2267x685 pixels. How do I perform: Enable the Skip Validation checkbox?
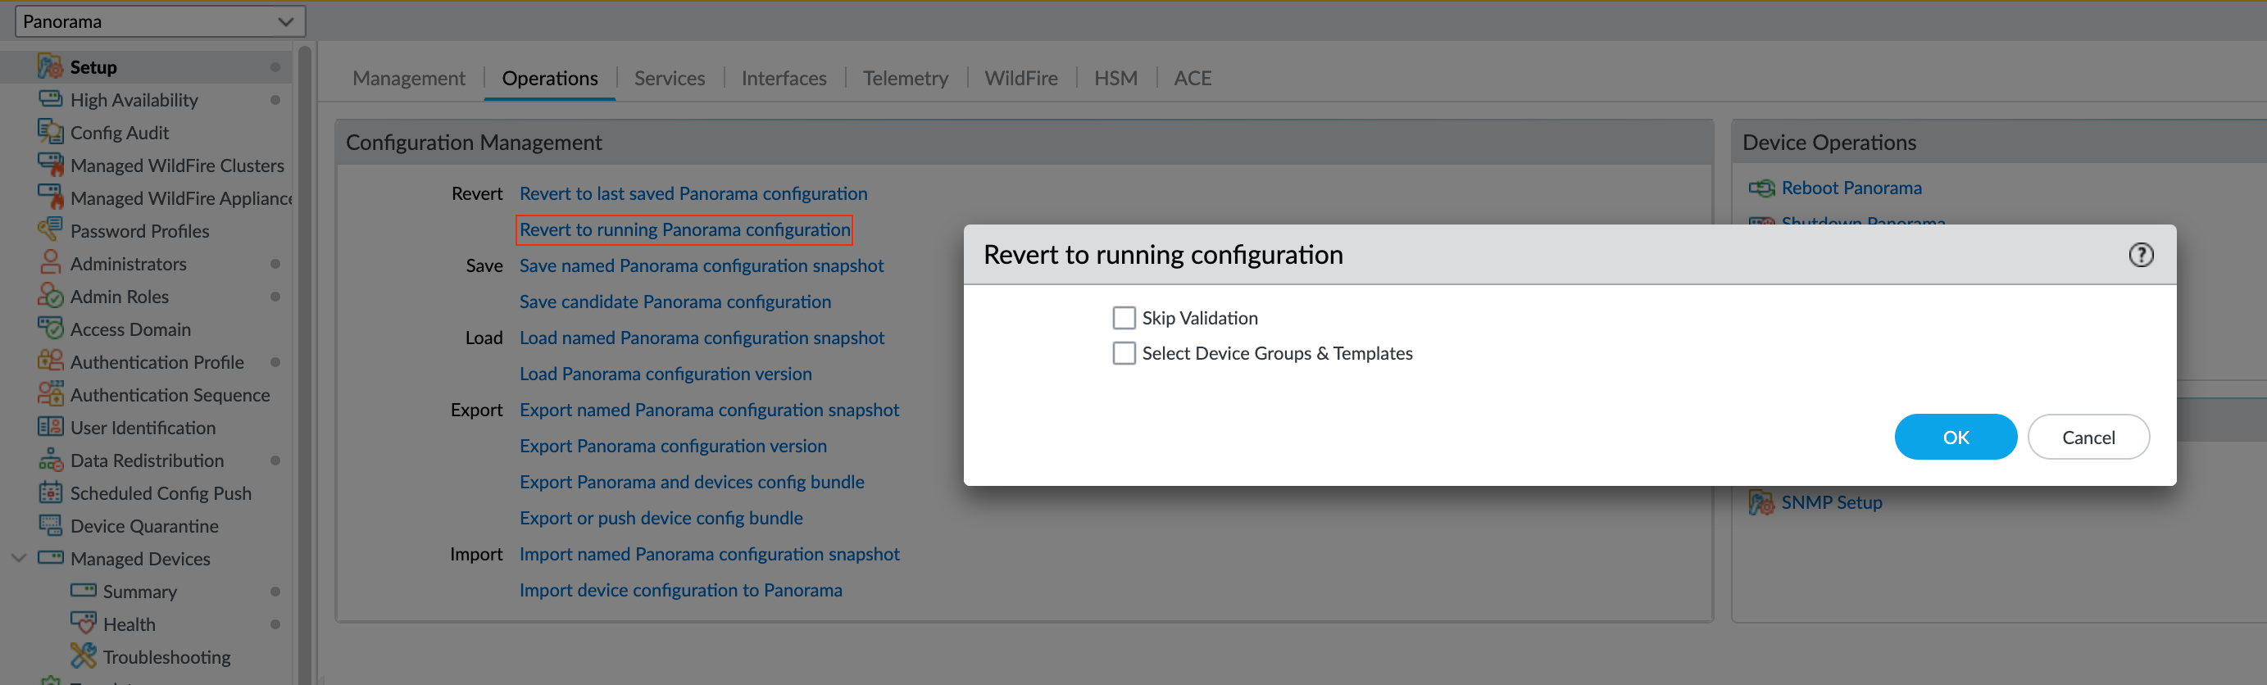1124,317
